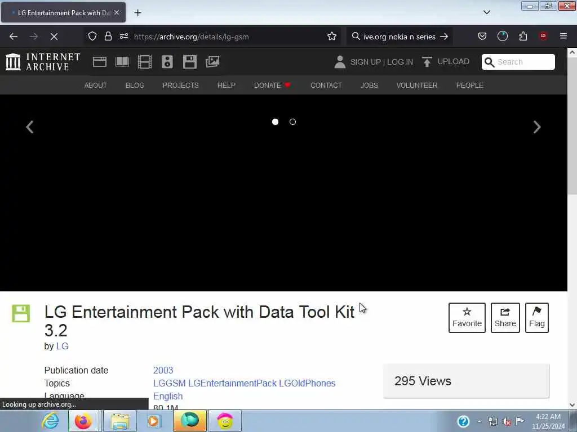
Task: Click the red uBlock extension icon
Action: (543, 36)
